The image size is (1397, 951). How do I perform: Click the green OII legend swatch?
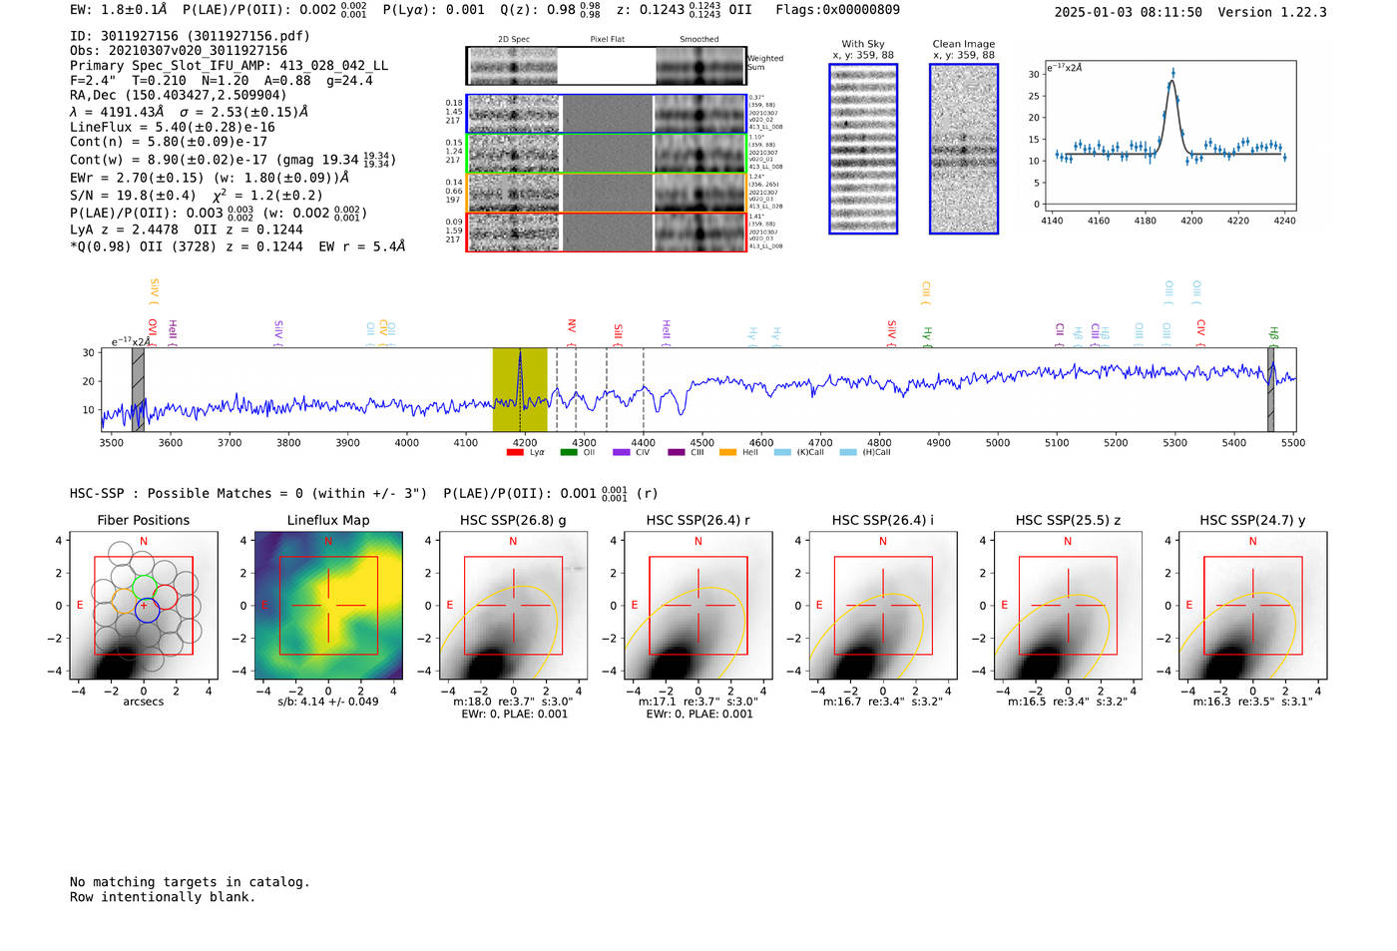point(569,453)
